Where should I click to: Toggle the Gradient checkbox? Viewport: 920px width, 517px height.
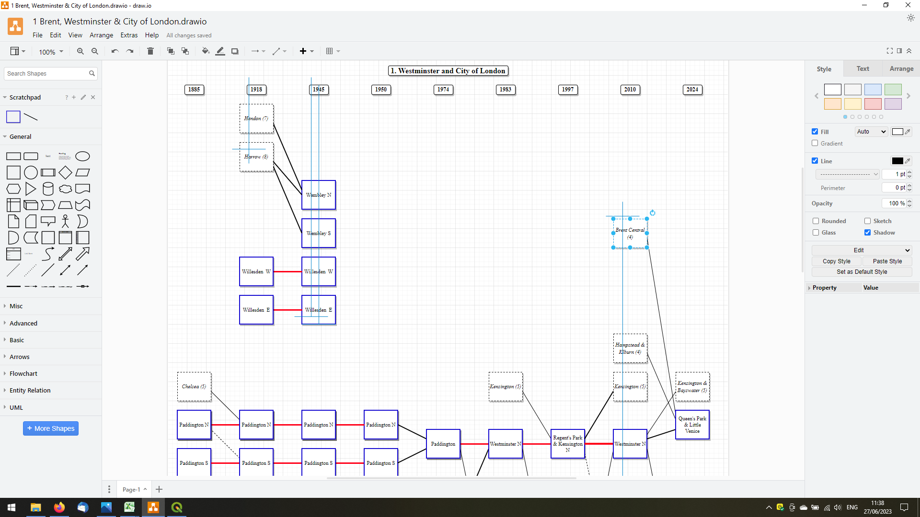[815, 143]
